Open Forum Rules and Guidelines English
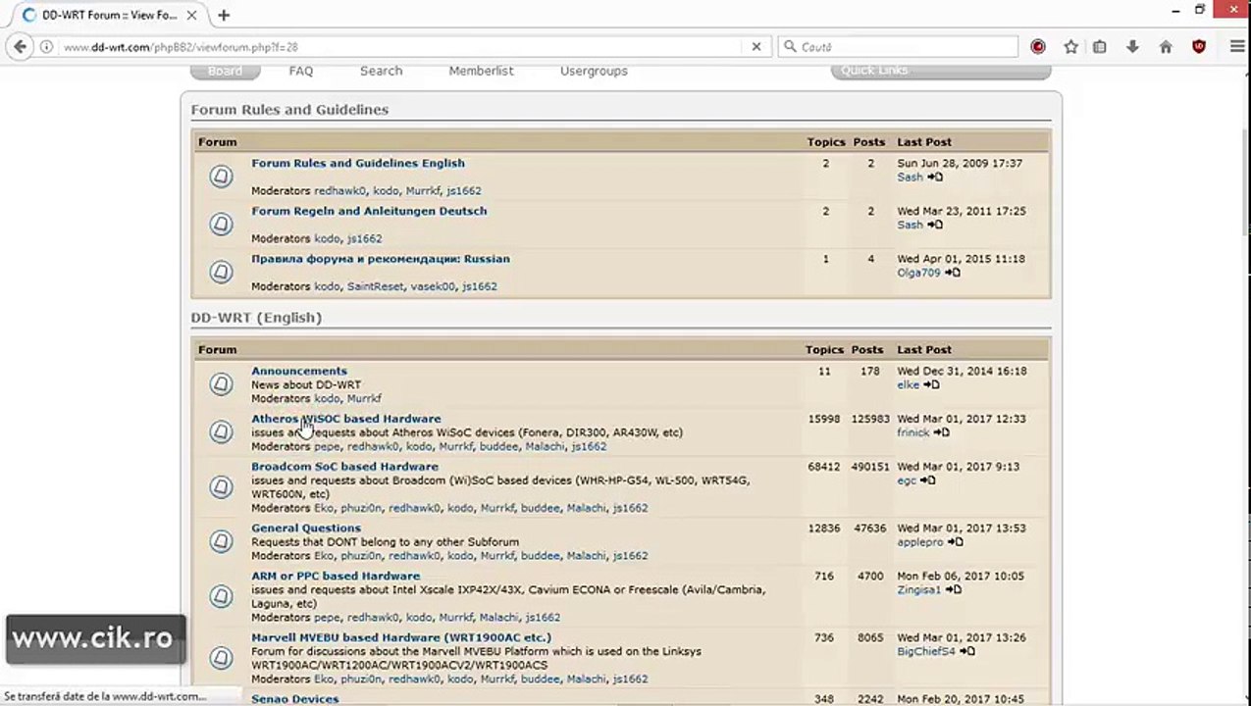 click(x=358, y=163)
